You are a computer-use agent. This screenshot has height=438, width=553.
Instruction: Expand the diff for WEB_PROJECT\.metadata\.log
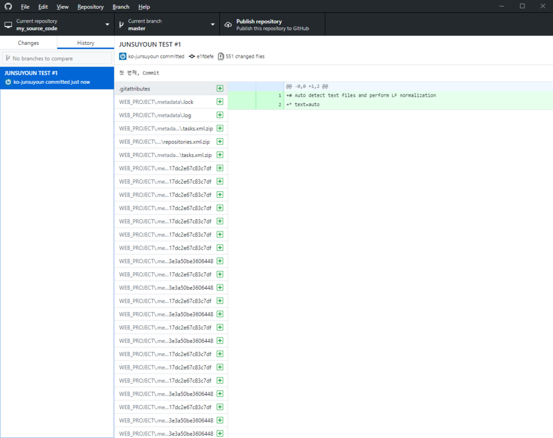point(220,115)
